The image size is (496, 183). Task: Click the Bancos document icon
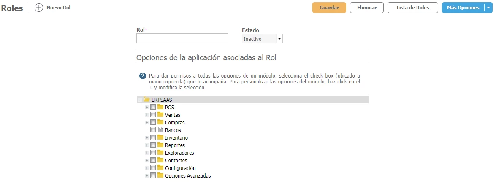[160, 130]
